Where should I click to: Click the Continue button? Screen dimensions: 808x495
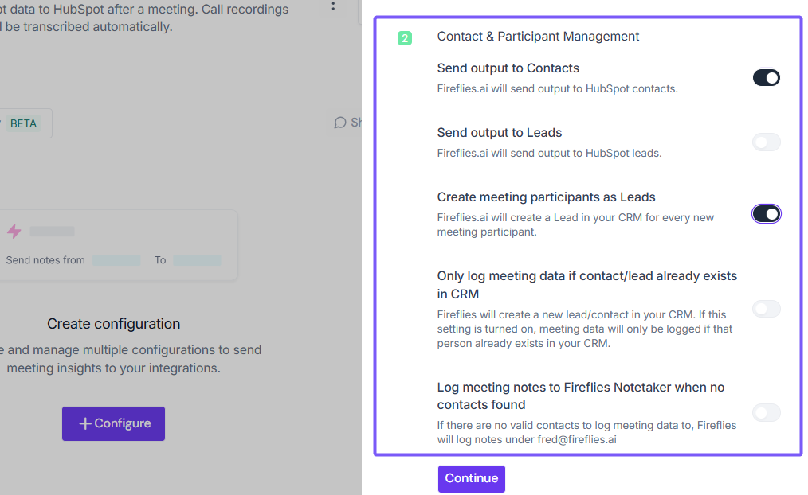[472, 478]
